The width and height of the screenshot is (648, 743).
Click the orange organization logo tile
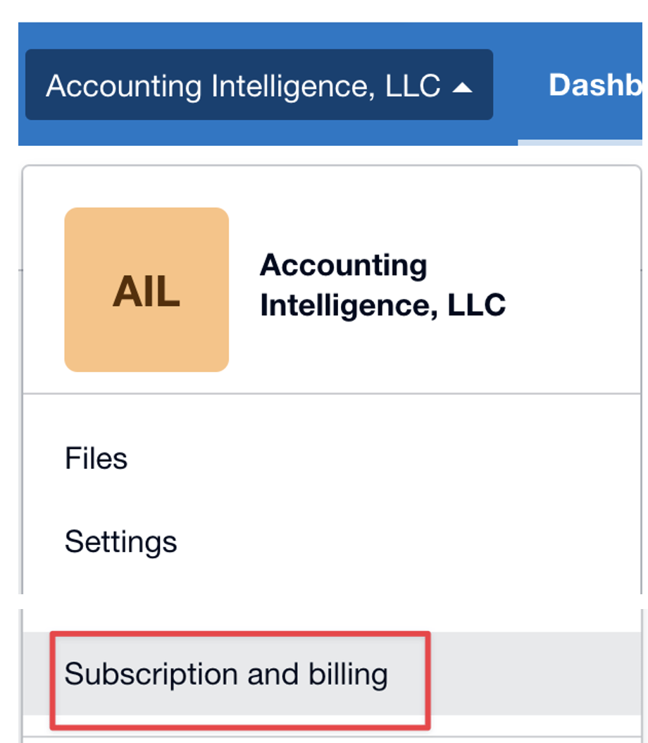pos(147,290)
